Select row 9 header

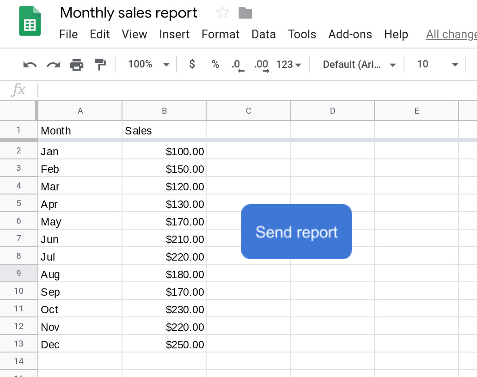coord(18,274)
